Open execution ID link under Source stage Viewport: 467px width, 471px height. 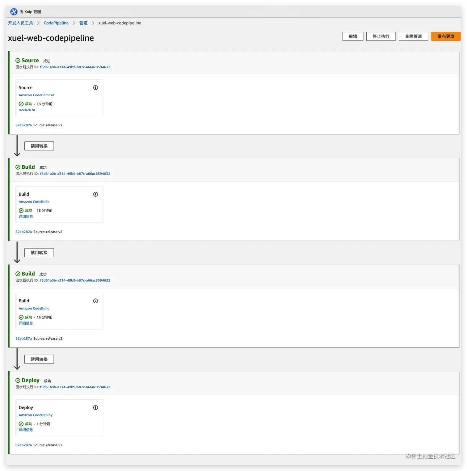point(75,67)
